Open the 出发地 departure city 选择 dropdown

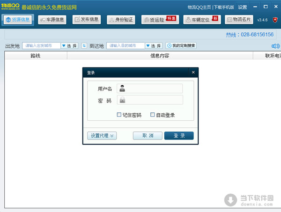point(70,46)
